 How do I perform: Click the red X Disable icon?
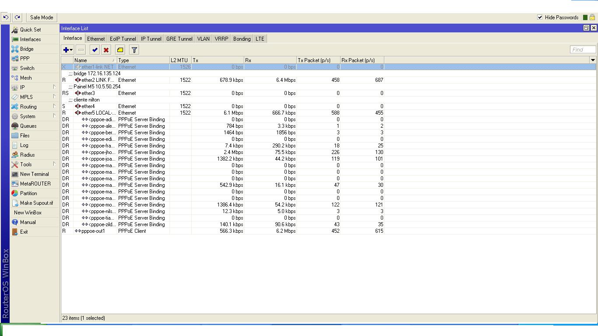click(106, 50)
